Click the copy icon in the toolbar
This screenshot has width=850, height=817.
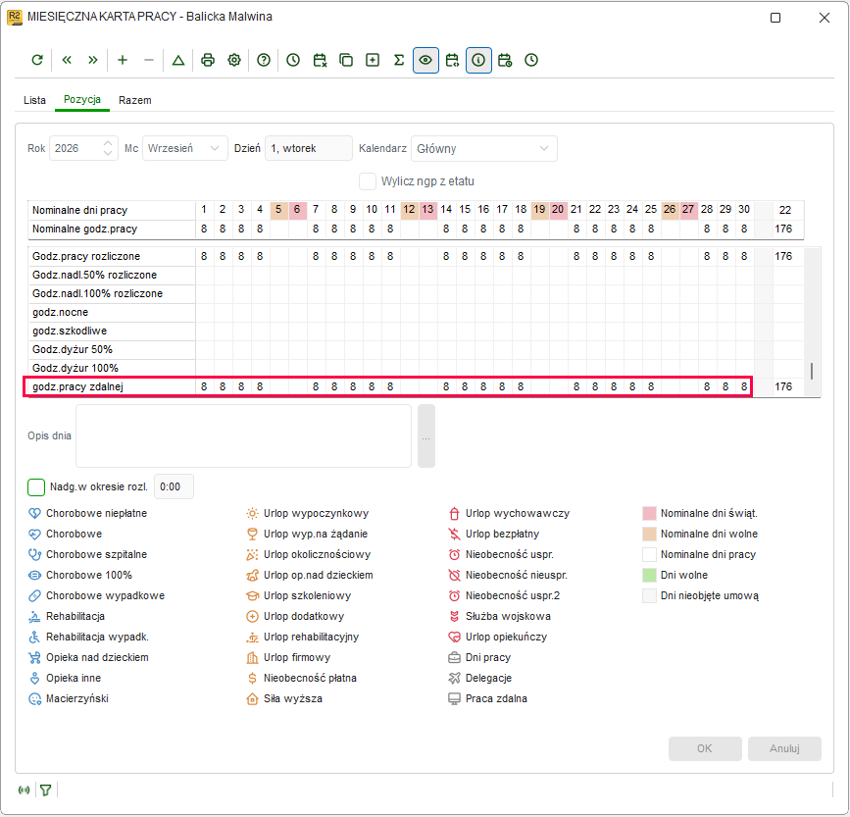(346, 60)
